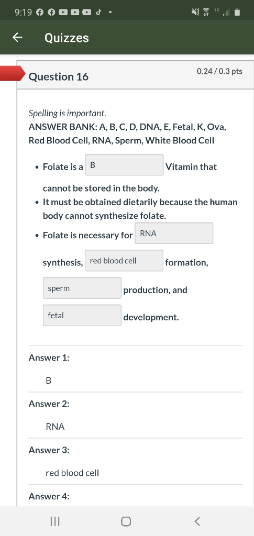Select the blank field containing fetal
This screenshot has height=536, width=254.
coord(82,315)
